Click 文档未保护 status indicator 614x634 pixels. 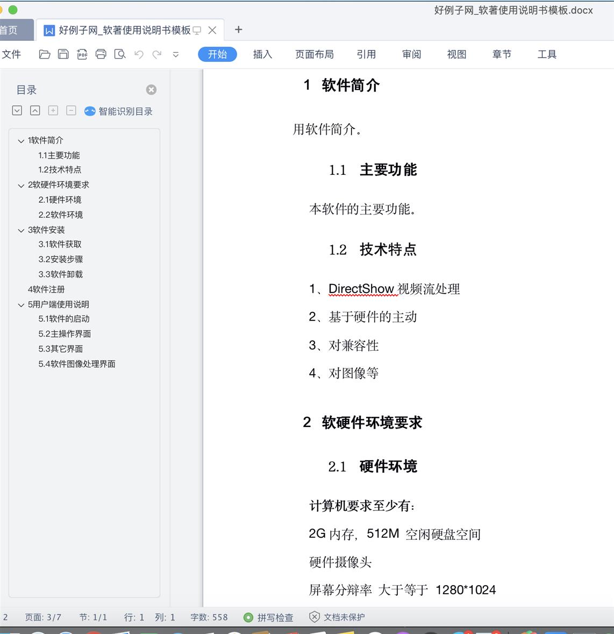(337, 617)
